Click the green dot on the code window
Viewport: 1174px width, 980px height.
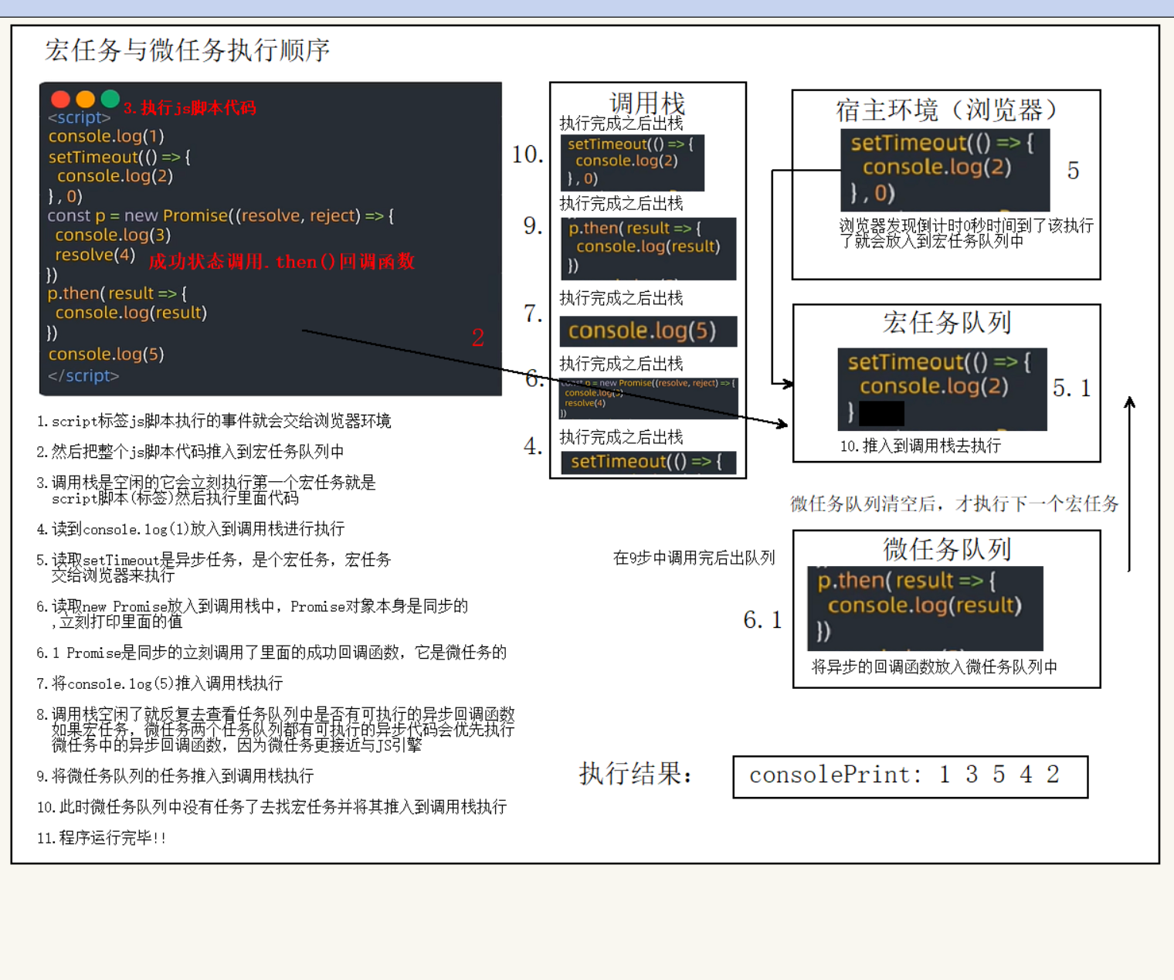pos(110,99)
